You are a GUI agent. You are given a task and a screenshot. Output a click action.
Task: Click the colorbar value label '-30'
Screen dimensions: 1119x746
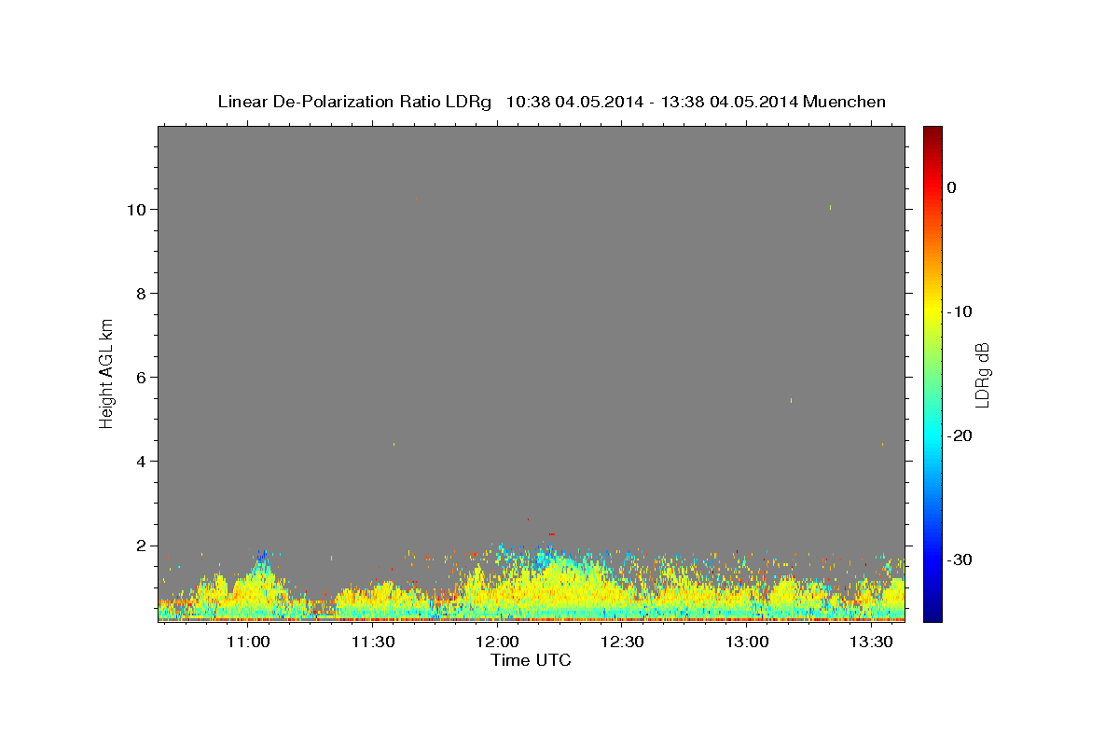(x=959, y=559)
